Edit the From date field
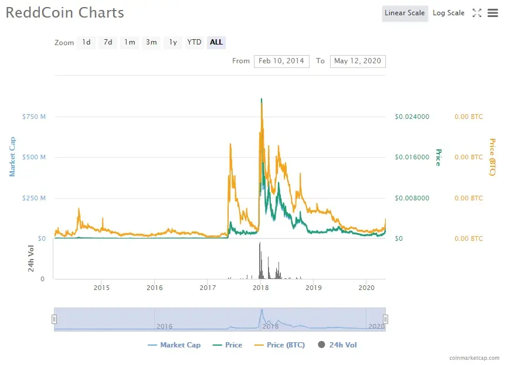The image size is (506, 365). pos(281,62)
